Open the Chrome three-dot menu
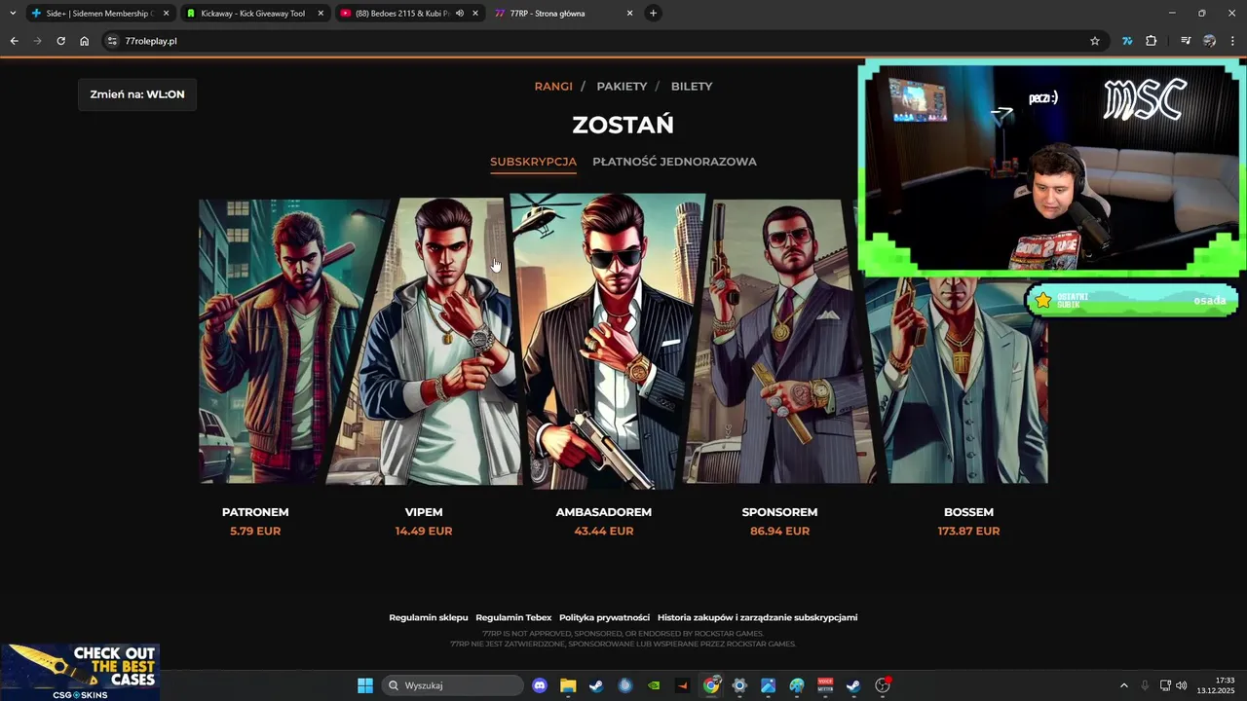 click(x=1232, y=41)
